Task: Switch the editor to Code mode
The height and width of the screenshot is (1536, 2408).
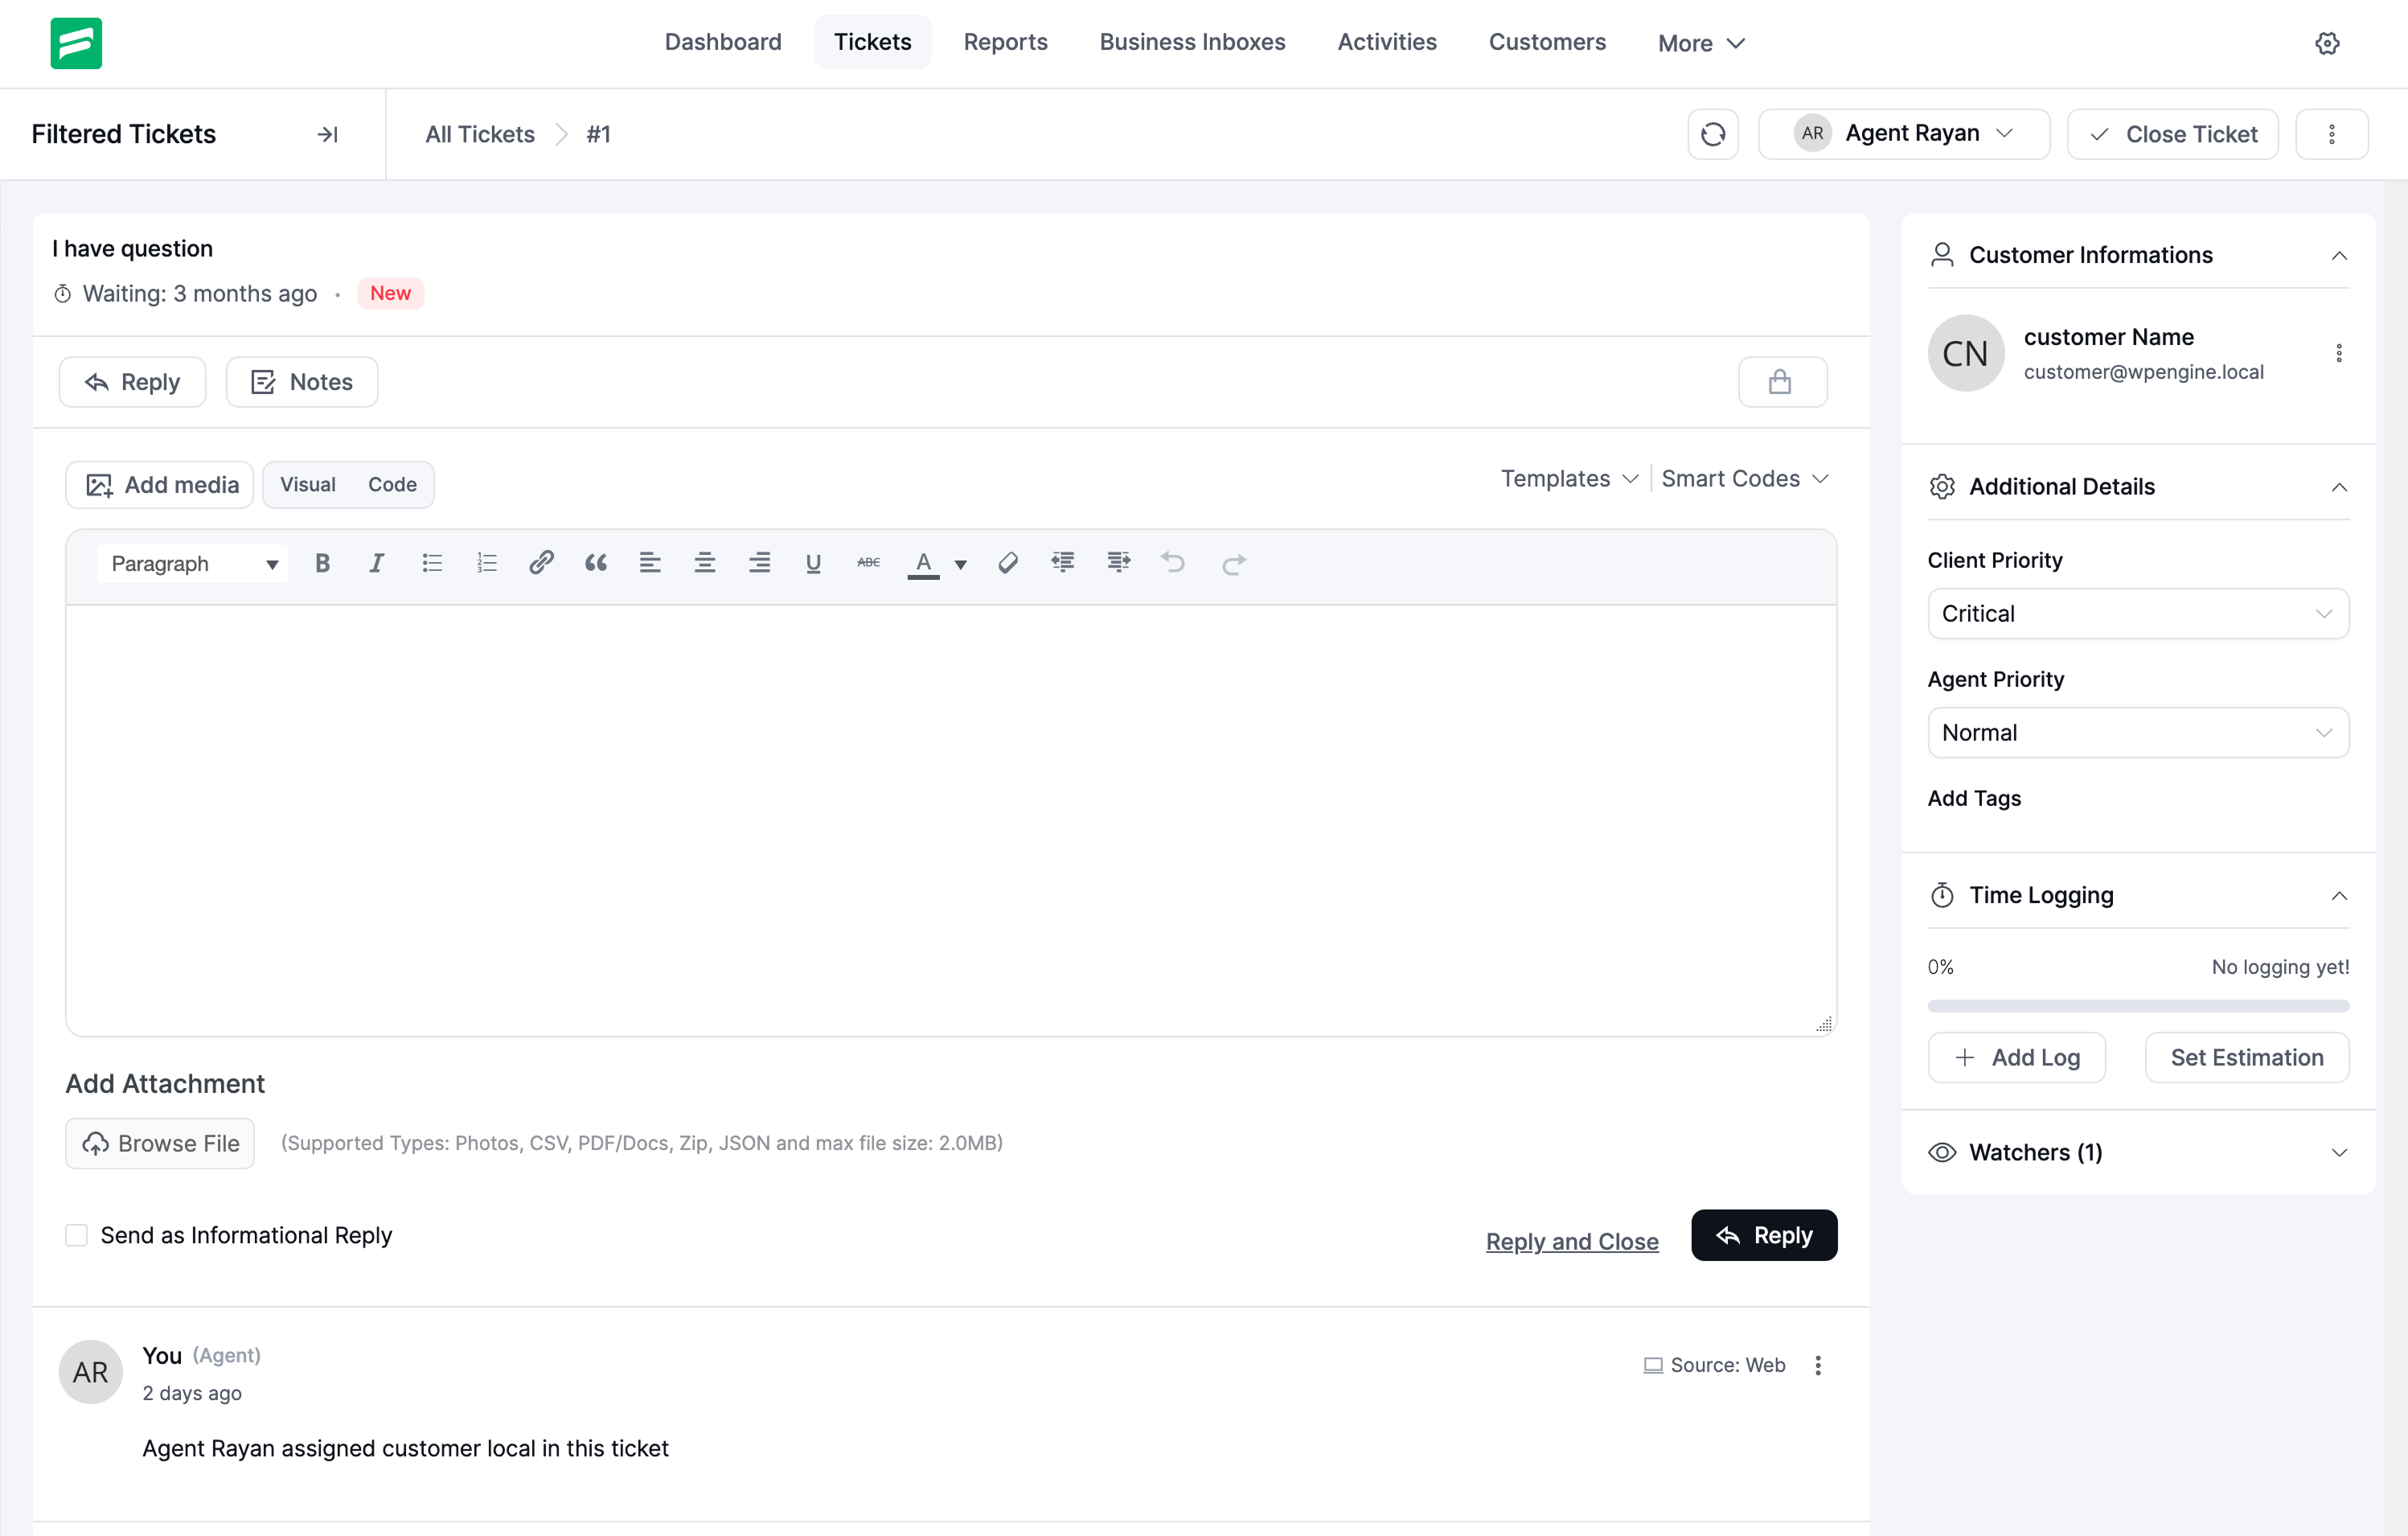Action: click(x=391, y=484)
